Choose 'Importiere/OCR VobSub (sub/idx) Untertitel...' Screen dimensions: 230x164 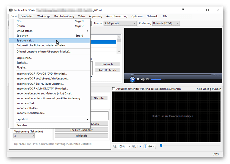(x=50, y=78)
